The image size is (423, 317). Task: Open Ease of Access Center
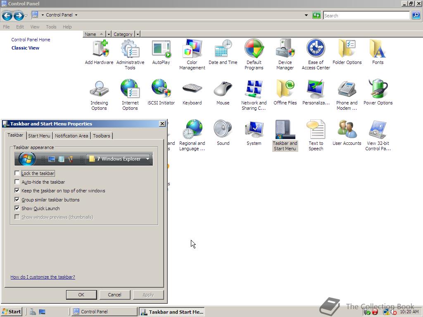click(x=316, y=55)
